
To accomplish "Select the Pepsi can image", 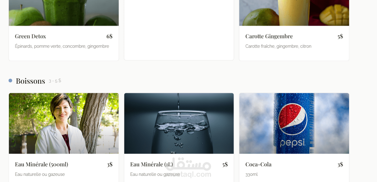I will point(294,123).
